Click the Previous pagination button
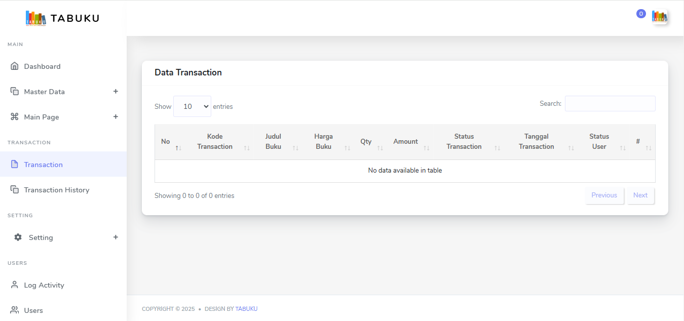This screenshot has width=684, height=321. click(x=604, y=195)
